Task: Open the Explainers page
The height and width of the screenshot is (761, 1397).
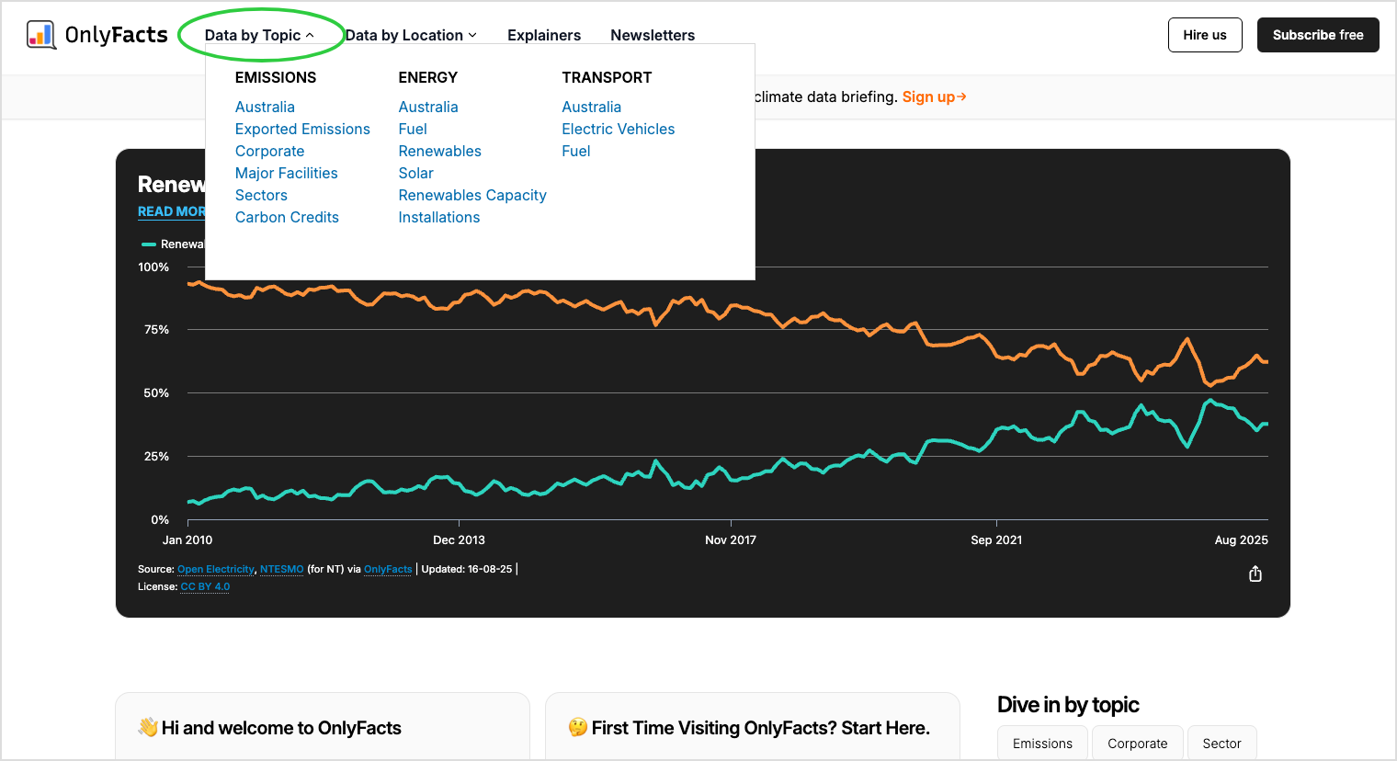Action: click(x=544, y=35)
